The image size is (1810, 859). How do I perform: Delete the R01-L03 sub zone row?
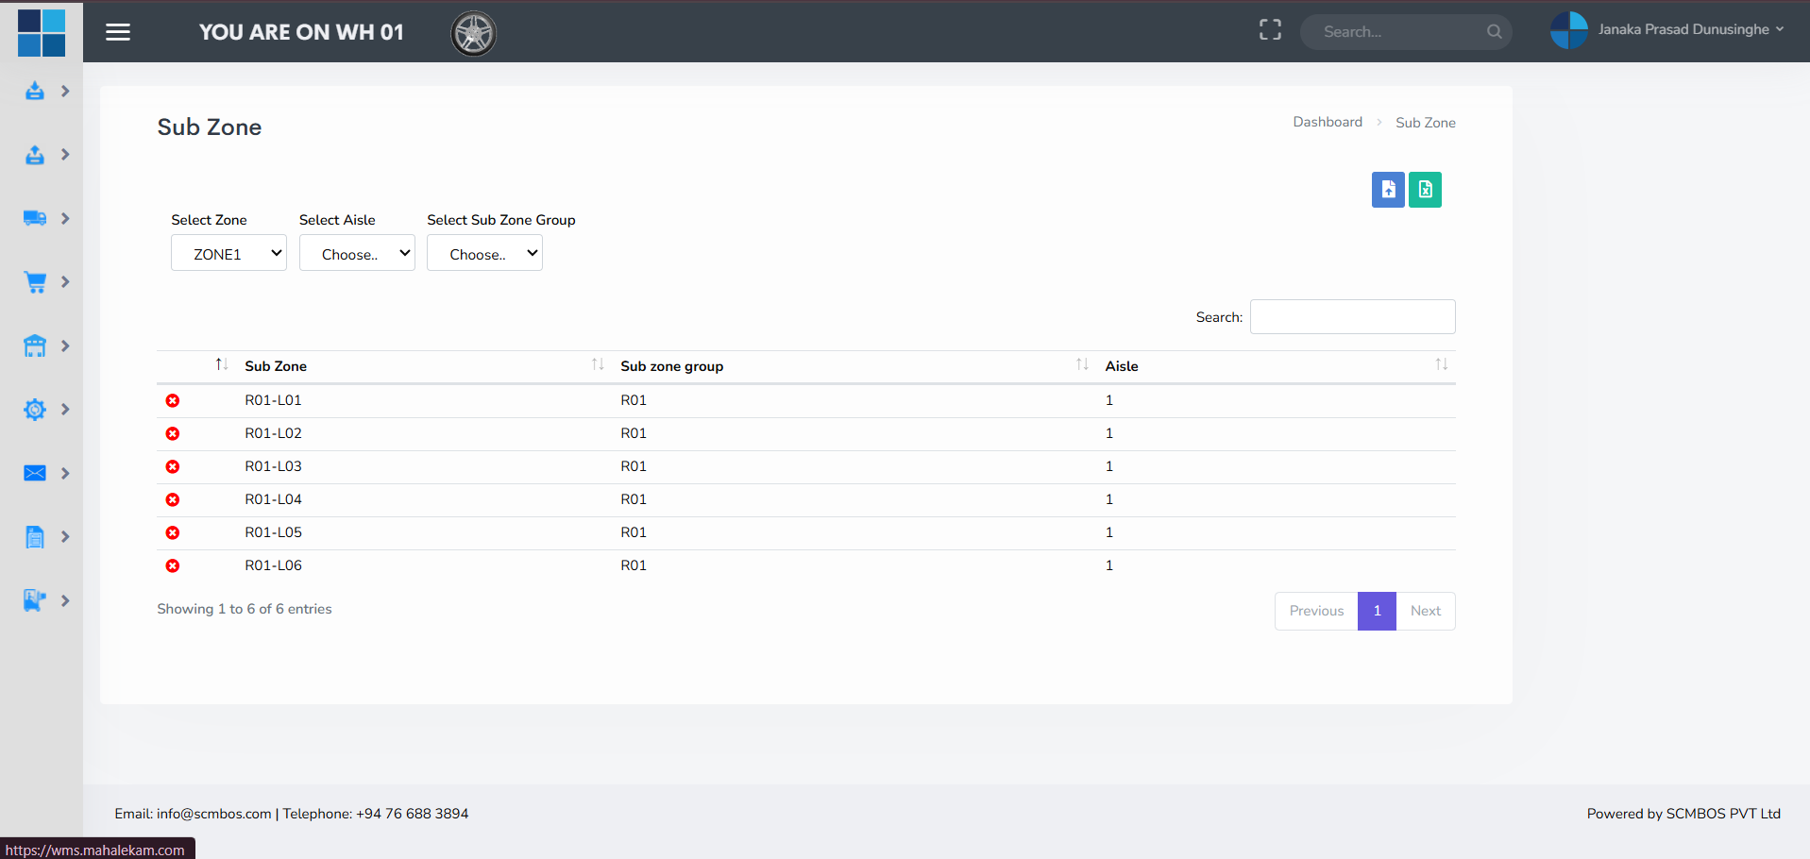click(x=173, y=466)
